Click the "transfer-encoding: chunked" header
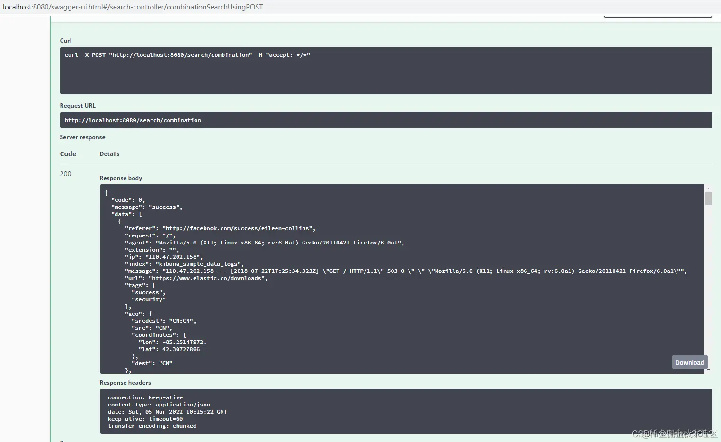This screenshot has height=442, width=721. (152, 426)
